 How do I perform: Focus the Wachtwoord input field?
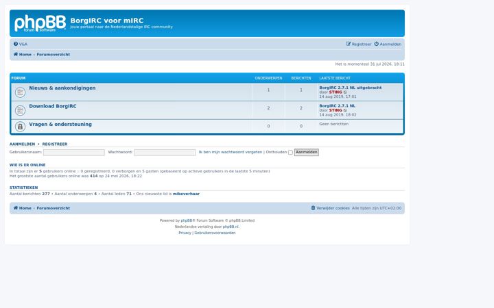point(165,153)
